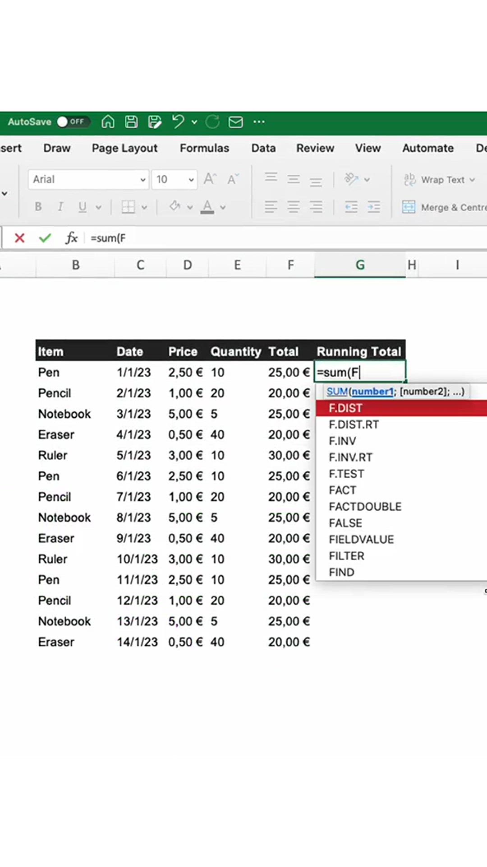Click the Home icon in title bar
Screen dimensions: 487x867
[108, 122]
